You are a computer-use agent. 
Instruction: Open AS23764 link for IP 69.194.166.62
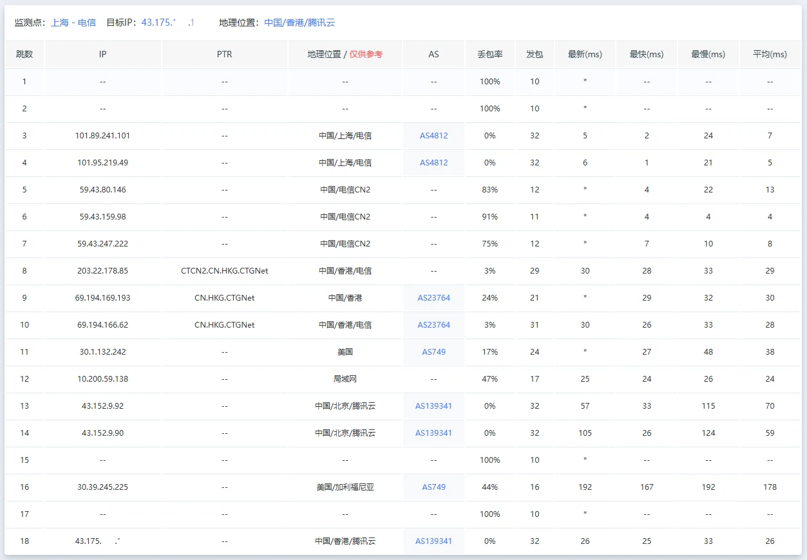[x=433, y=325]
